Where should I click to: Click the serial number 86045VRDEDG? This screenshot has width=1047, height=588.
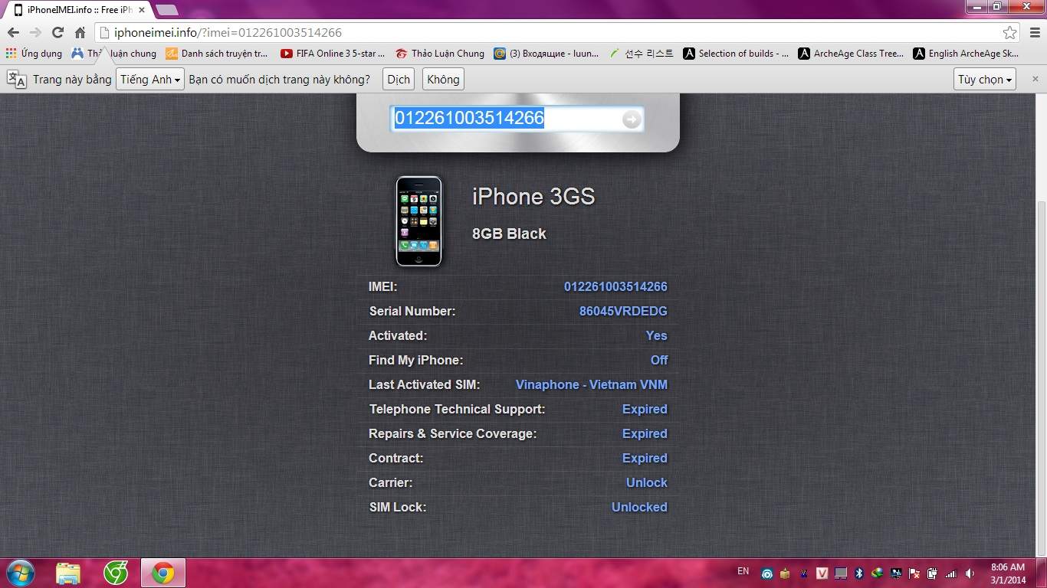(x=623, y=311)
